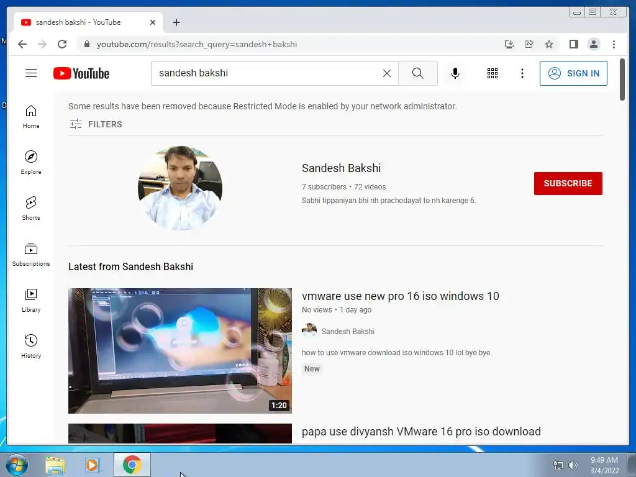Click '7 subscribers' text
The height and width of the screenshot is (477, 636).
click(x=324, y=186)
